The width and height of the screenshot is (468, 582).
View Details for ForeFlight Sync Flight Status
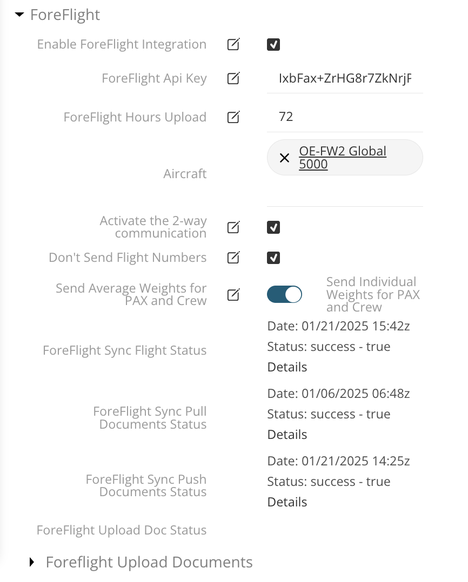[287, 367]
